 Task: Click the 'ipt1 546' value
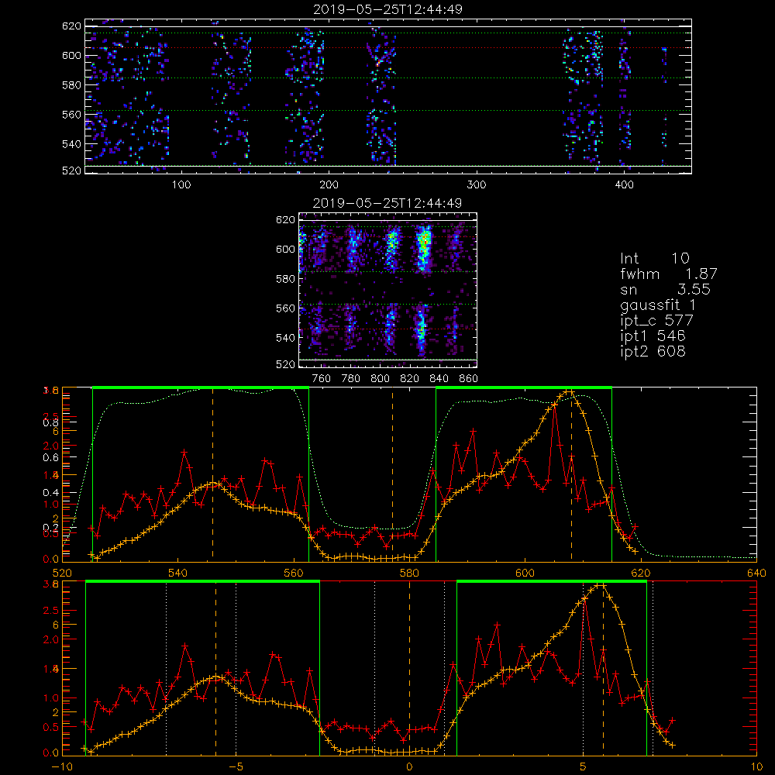pos(653,336)
